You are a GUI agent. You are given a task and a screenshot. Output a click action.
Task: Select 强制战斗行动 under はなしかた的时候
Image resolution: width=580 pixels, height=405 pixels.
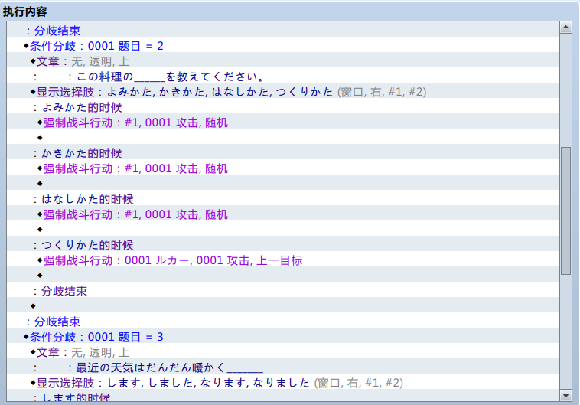pyautogui.click(x=283, y=214)
